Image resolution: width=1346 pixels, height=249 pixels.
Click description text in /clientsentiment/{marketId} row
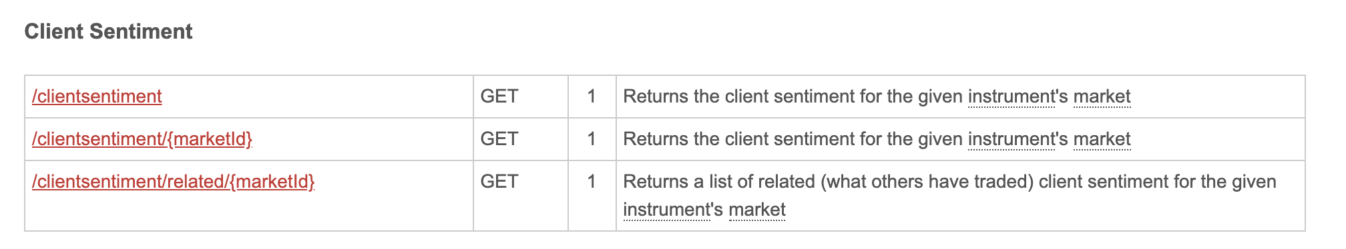tap(877, 140)
